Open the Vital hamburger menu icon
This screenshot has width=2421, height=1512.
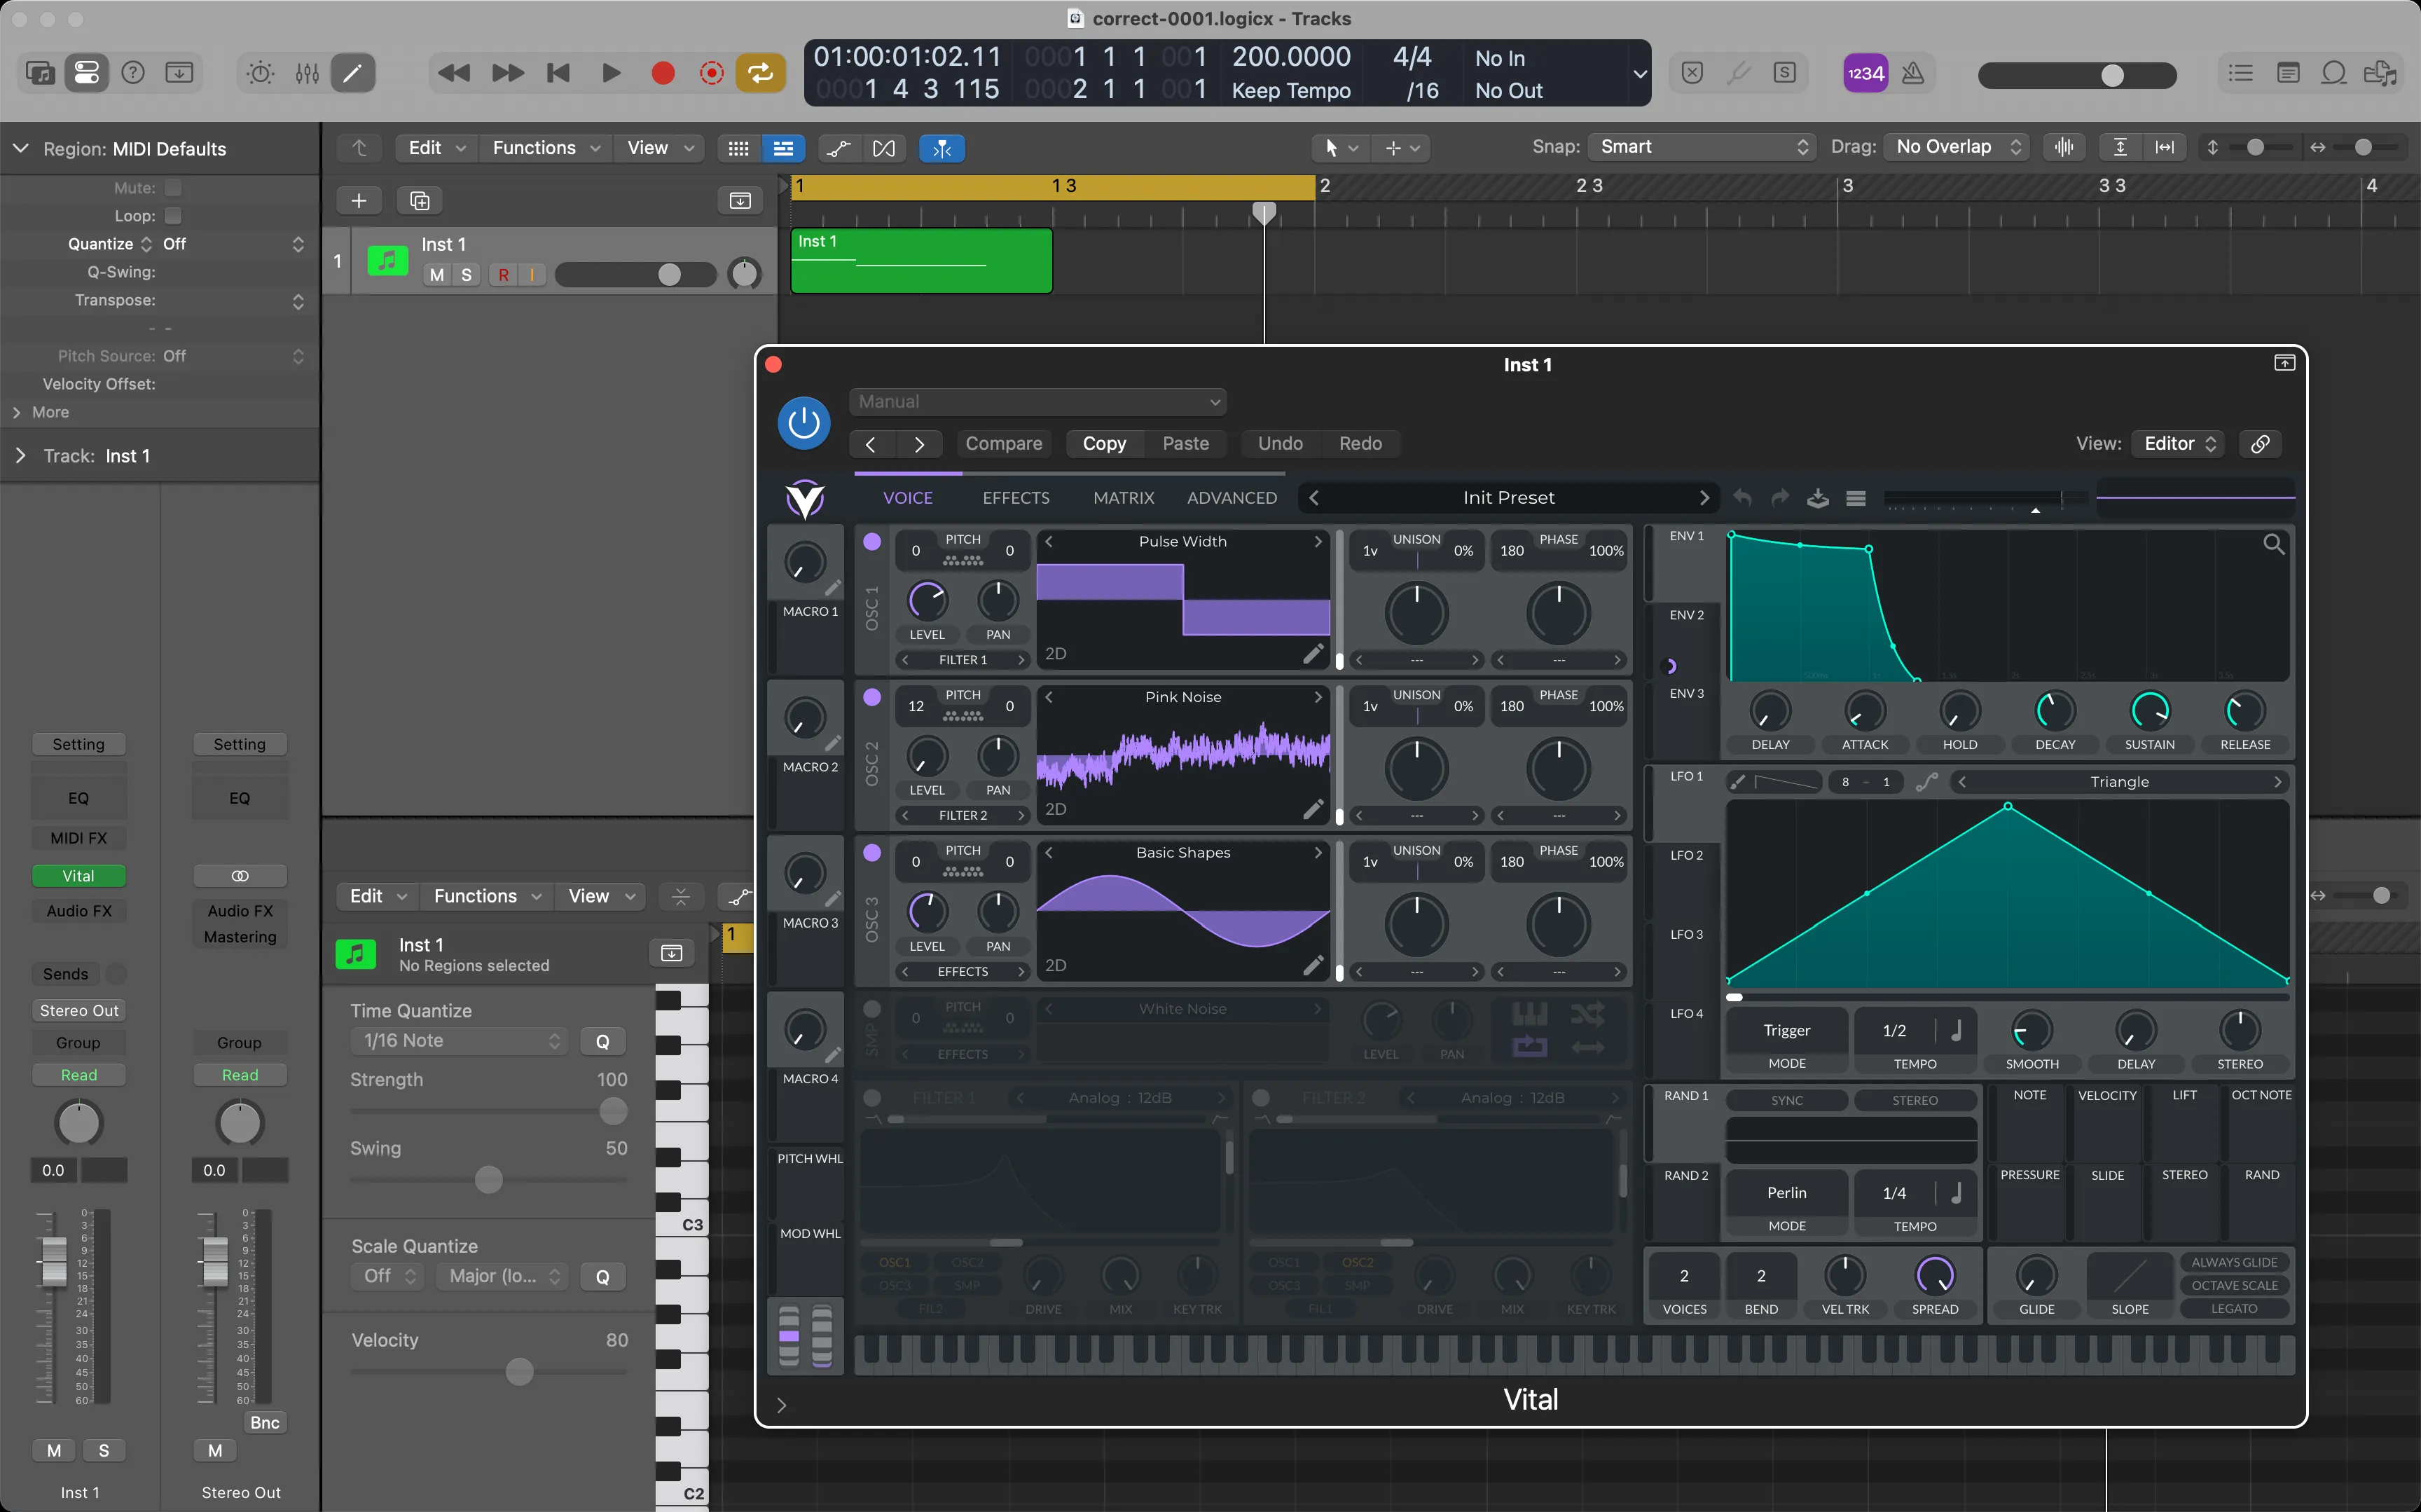(1856, 498)
